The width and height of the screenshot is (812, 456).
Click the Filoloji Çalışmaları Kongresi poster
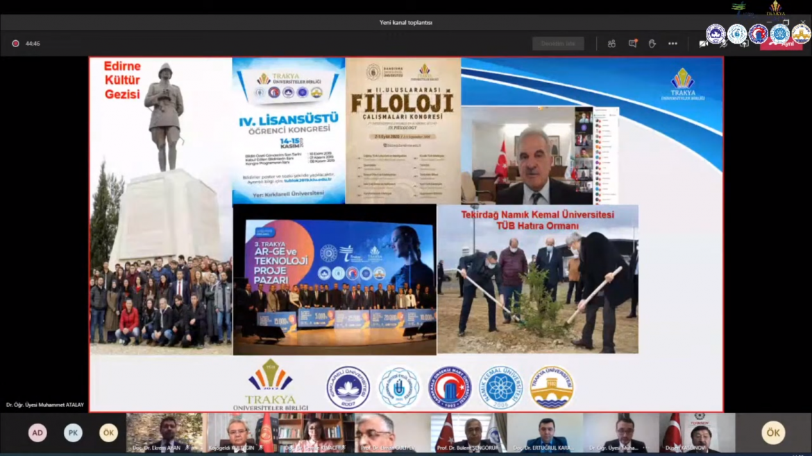[x=403, y=131]
